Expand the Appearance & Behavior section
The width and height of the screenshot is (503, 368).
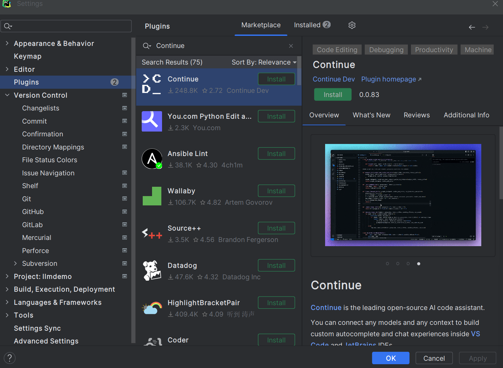coord(7,43)
